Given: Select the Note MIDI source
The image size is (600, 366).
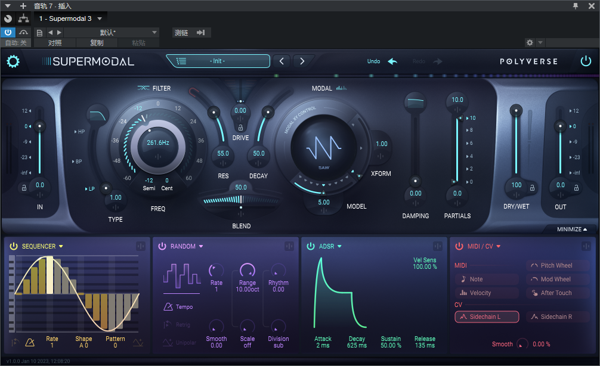Looking at the screenshot, I should 487,279.
